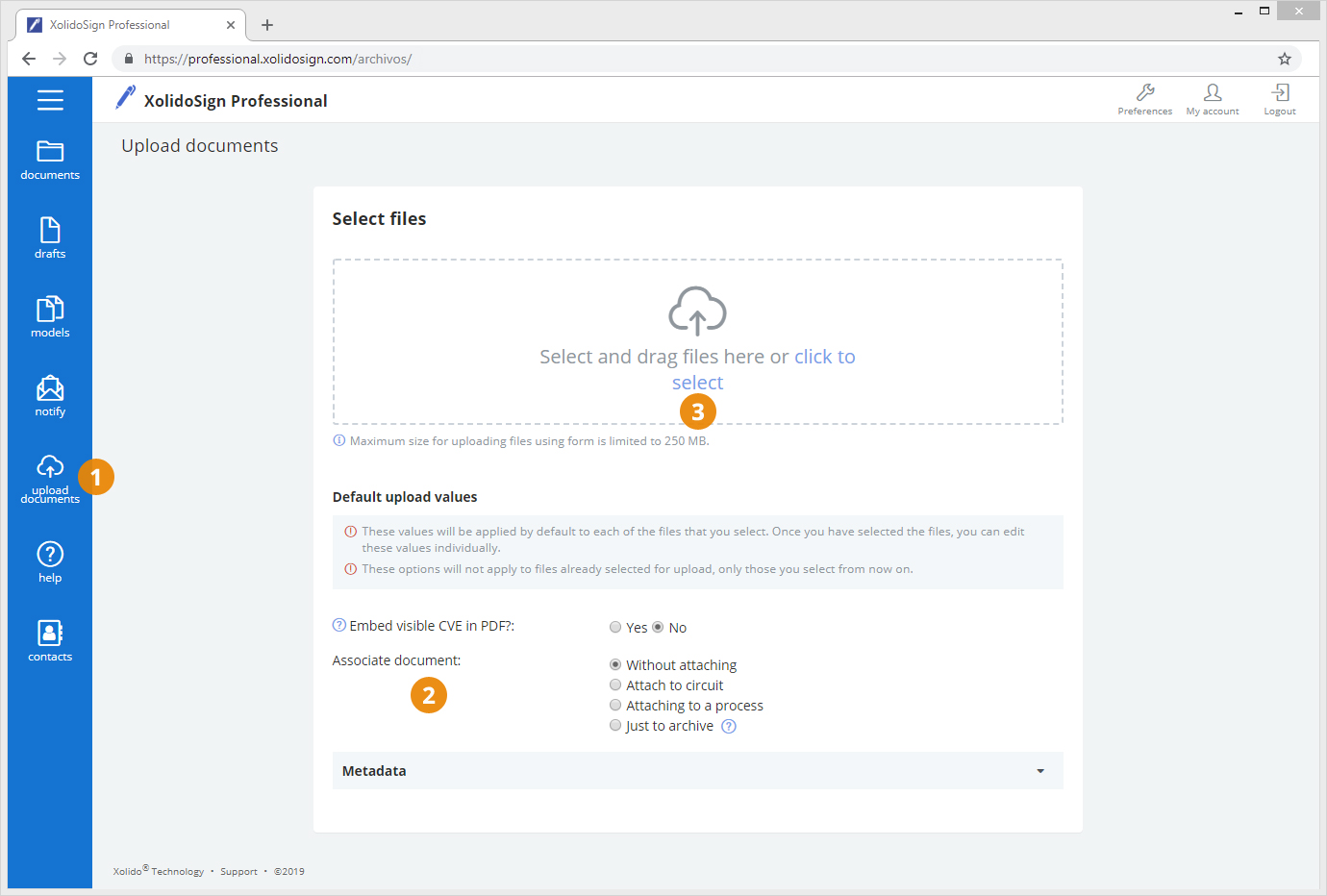The height and width of the screenshot is (896, 1327).
Task: Click the cloud upload icon in drop zone
Action: pyautogui.click(x=698, y=311)
